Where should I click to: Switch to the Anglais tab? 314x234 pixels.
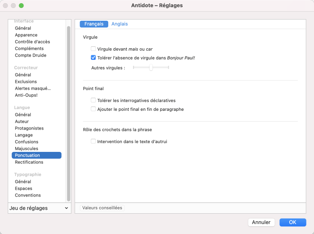coord(119,24)
